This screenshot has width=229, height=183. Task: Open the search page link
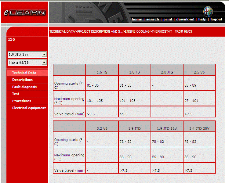tap(152, 19)
